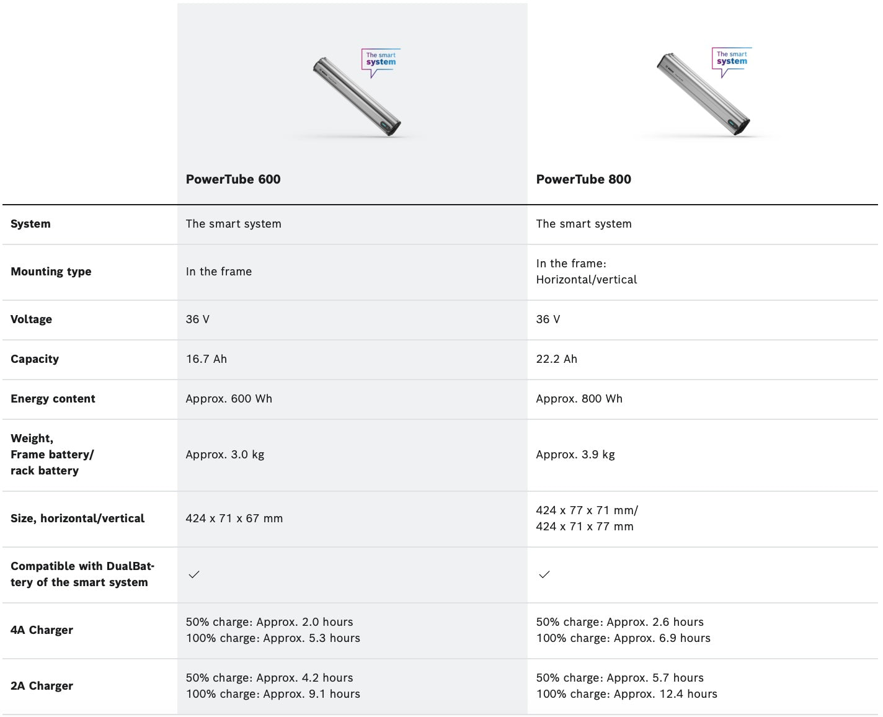Click the PowerTube 600 DualBattery checkmark

pyautogui.click(x=194, y=575)
